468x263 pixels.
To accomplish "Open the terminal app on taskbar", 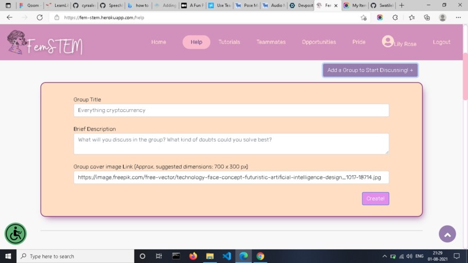I will point(176,256).
